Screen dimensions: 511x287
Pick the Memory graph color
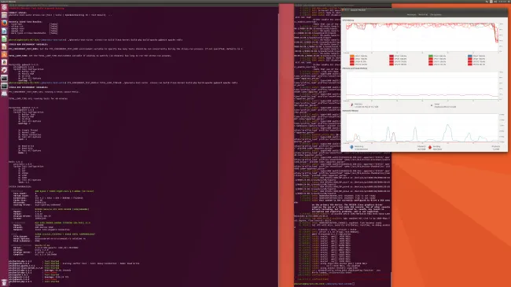[x=351, y=105]
